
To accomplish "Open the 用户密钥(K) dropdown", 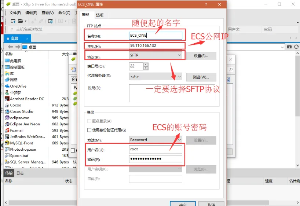I will (x=179, y=169).
